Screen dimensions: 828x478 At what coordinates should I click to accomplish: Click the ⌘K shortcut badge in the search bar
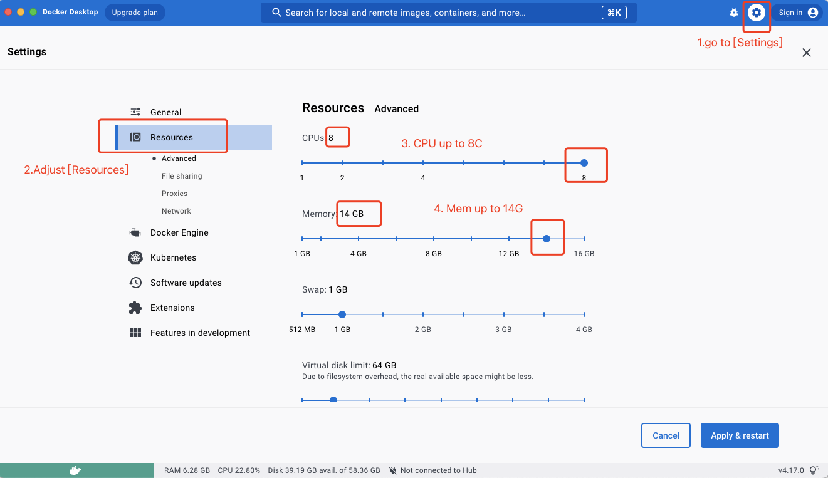(x=614, y=13)
